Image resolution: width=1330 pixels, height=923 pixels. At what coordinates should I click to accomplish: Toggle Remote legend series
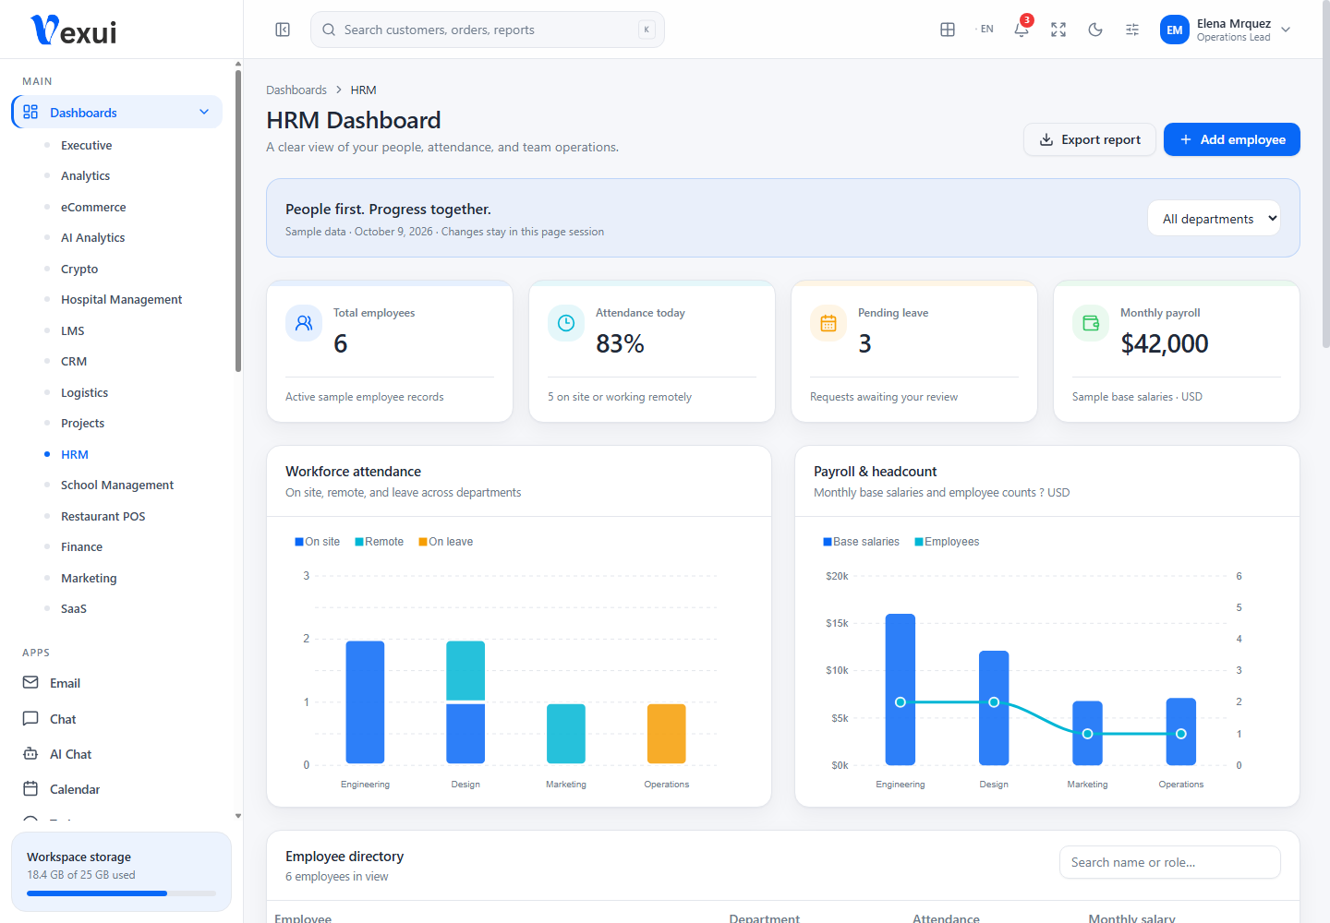(380, 542)
